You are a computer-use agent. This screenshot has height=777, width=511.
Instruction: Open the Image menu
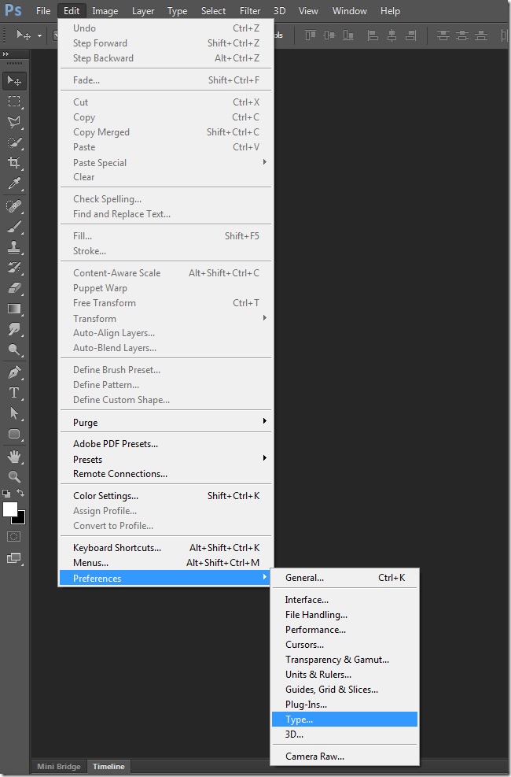(x=105, y=10)
